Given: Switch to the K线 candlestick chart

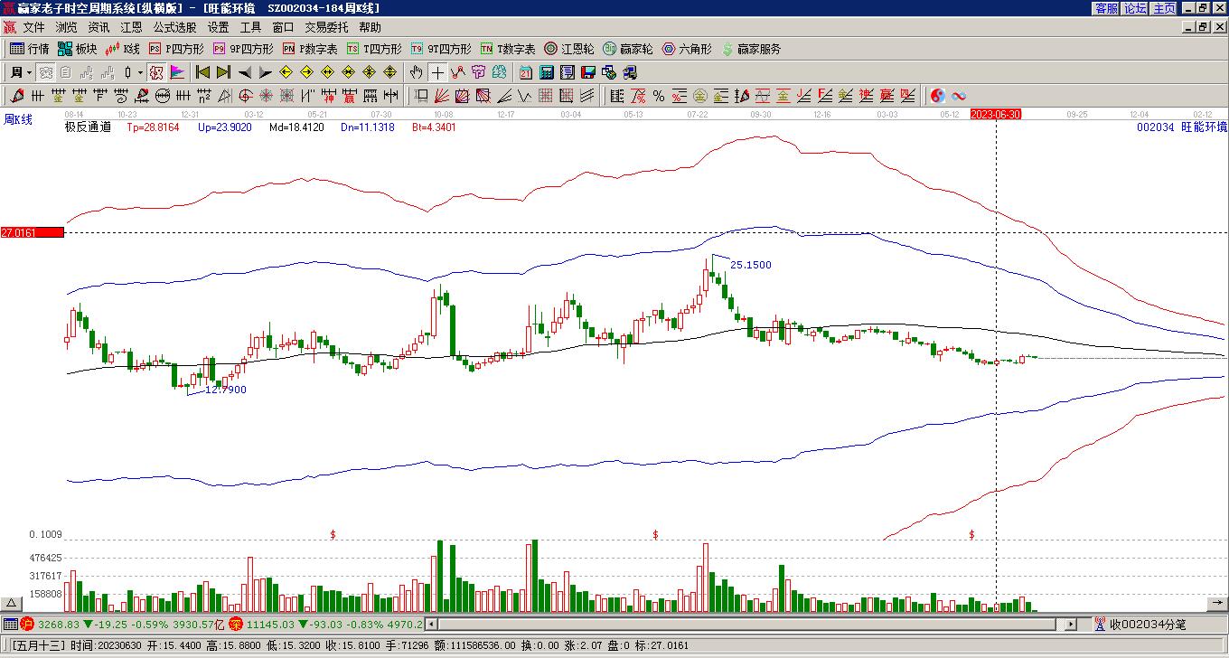Looking at the screenshot, I should pos(123,49).
